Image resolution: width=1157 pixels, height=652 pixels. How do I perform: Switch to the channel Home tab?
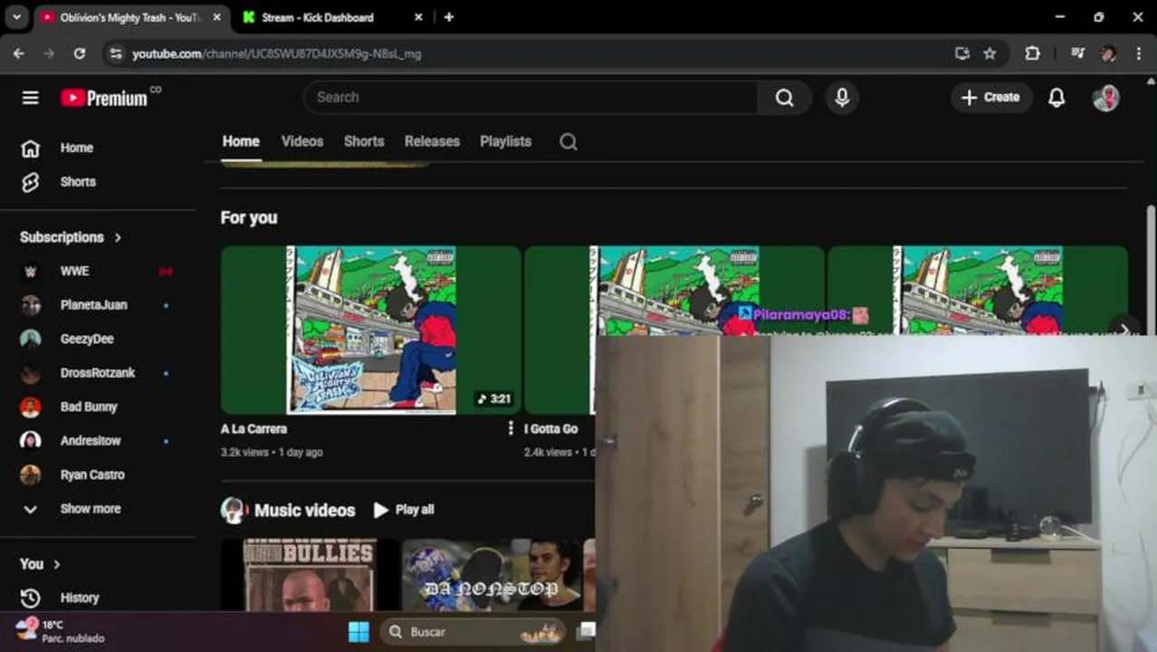[241, 141]
